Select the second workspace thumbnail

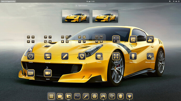105,16
